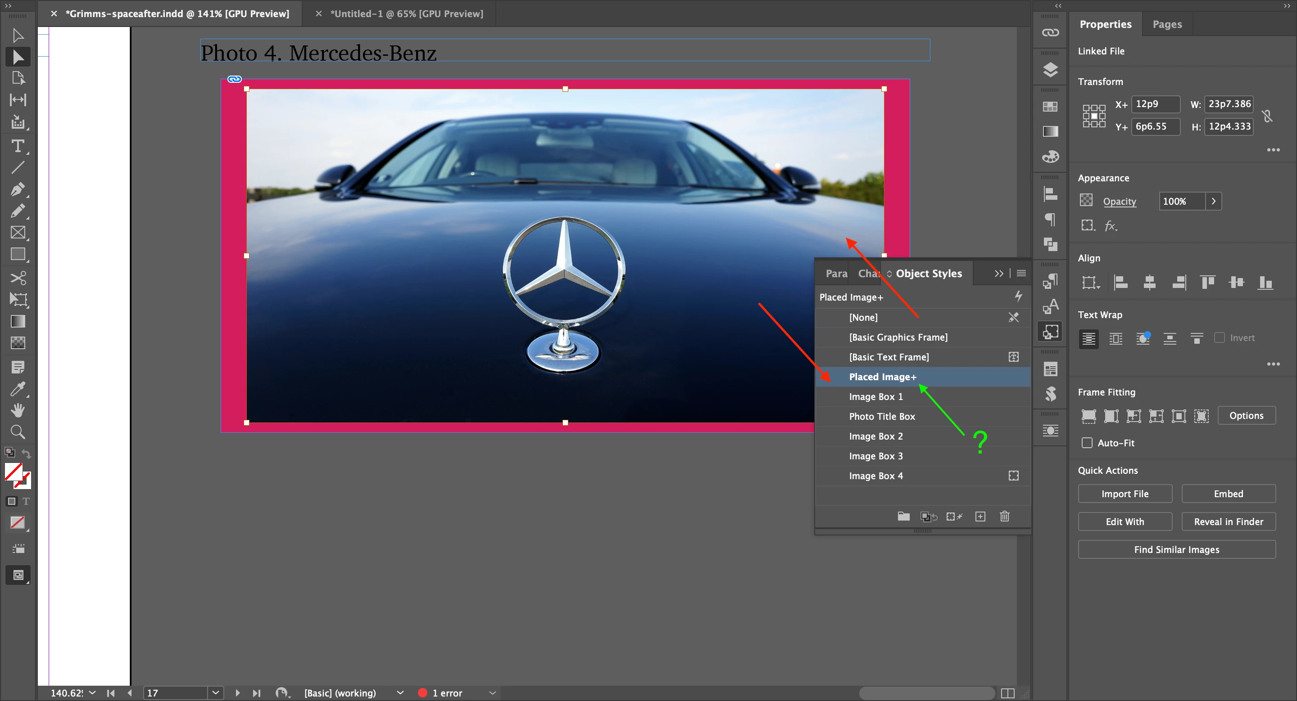The height and width of the screenshot is (701, 1297).
Task: Create a new object style
Action: point(980,517)
